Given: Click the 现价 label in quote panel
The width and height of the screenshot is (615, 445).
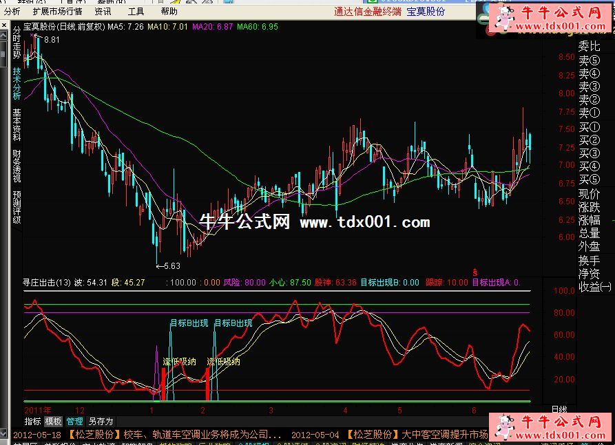Looking at the screenshot, I should pyautogui.click(x=589, y=194).
